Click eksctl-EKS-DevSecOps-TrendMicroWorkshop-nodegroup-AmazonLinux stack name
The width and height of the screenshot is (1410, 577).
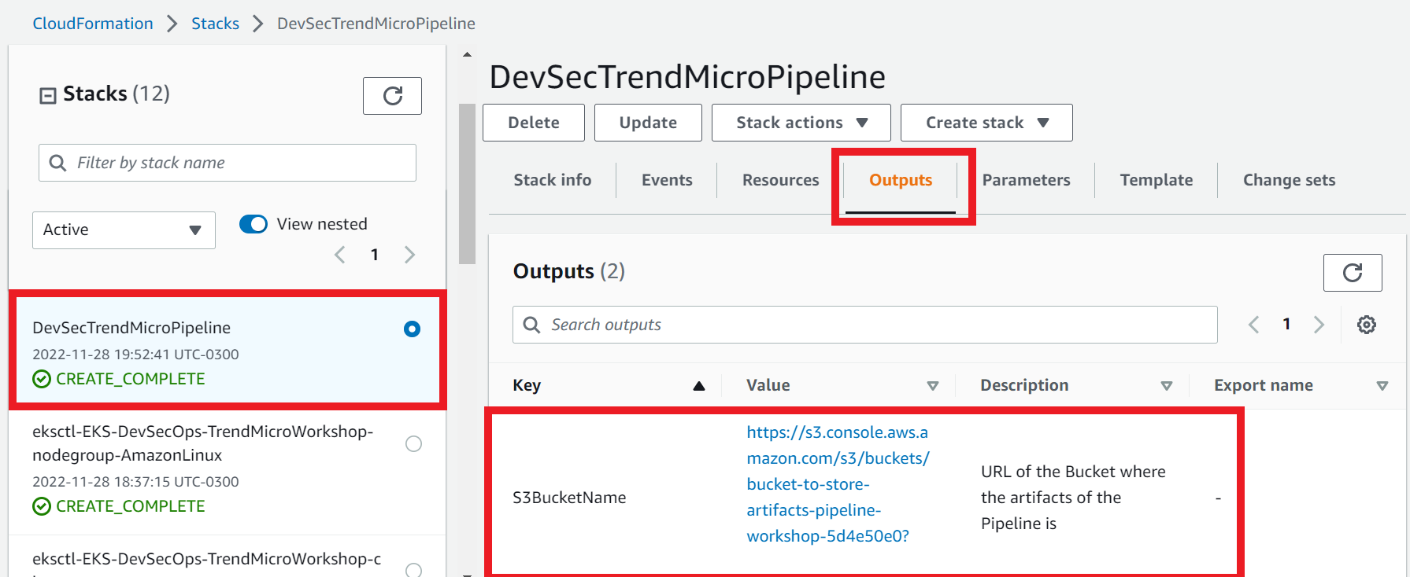(202, 443)
